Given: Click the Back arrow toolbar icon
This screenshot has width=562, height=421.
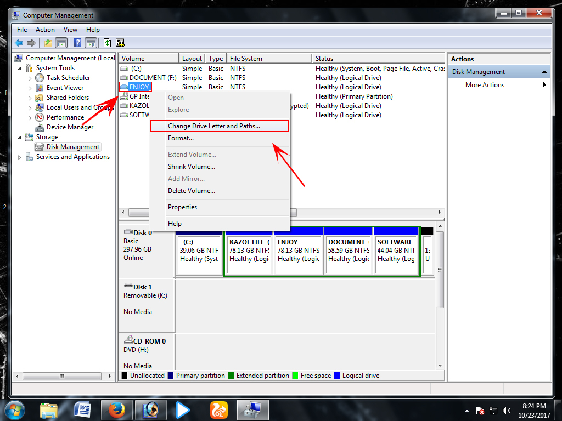Looking at the screenshot, I should pyautogui.click(x=19, y=43).
